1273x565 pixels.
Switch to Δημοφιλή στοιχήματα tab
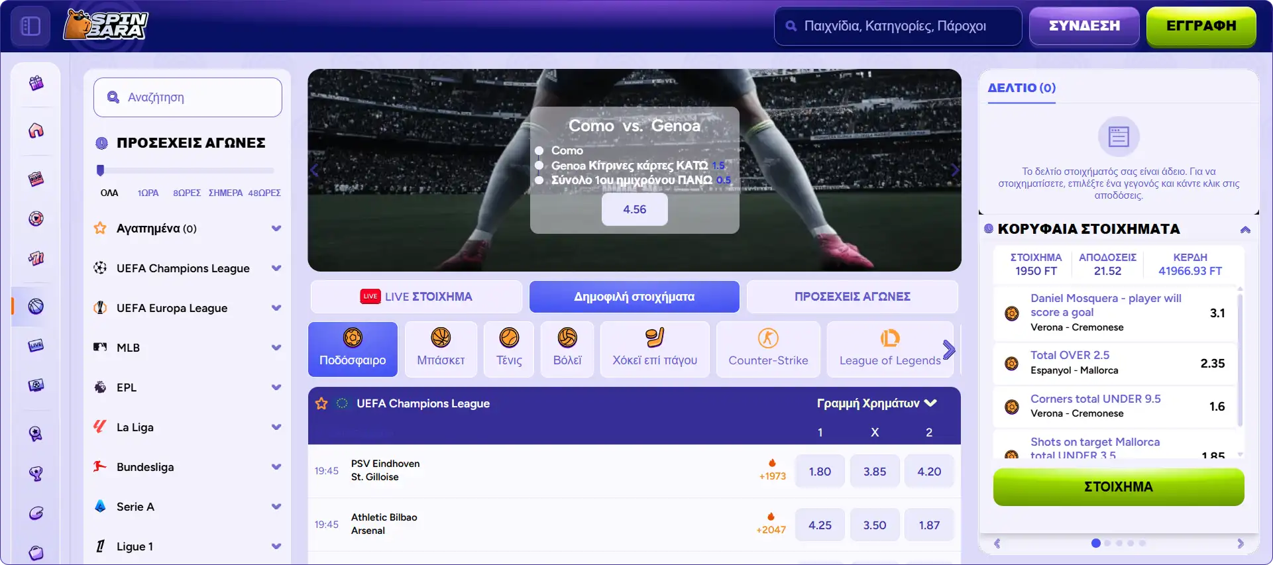634,297
